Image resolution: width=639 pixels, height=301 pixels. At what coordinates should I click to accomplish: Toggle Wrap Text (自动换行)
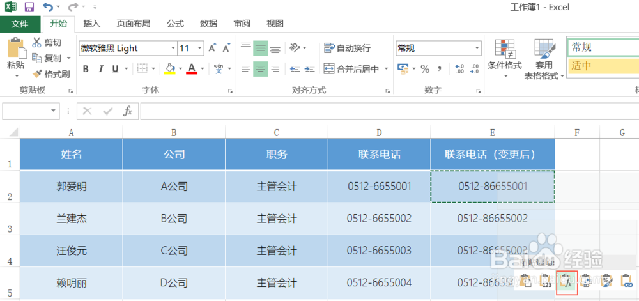click(347, 48)
